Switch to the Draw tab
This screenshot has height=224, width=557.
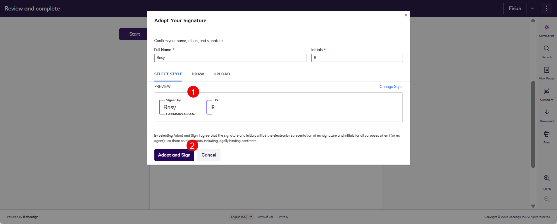coord(198,74)
